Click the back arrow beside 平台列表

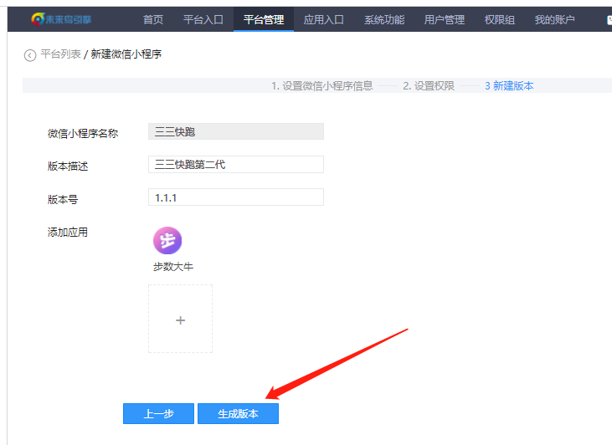[30, 55]
